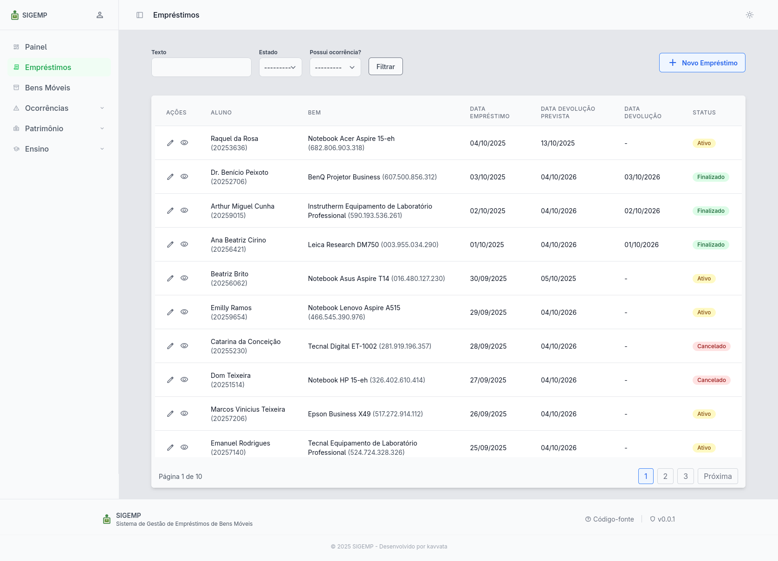Create a Novo Empréstimo
The image size is (778, 561).
[x=702, y=63]
